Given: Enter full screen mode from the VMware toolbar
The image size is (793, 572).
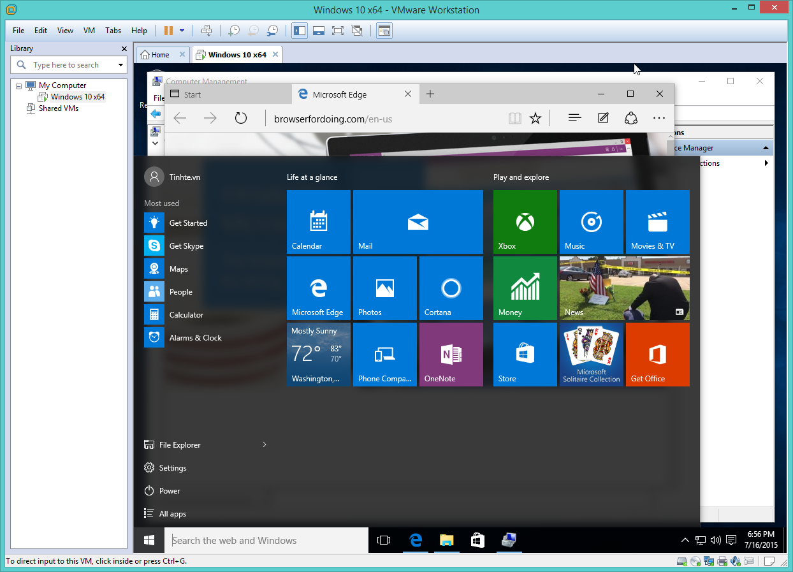Looking at the screenshot, I should [338, 30].
